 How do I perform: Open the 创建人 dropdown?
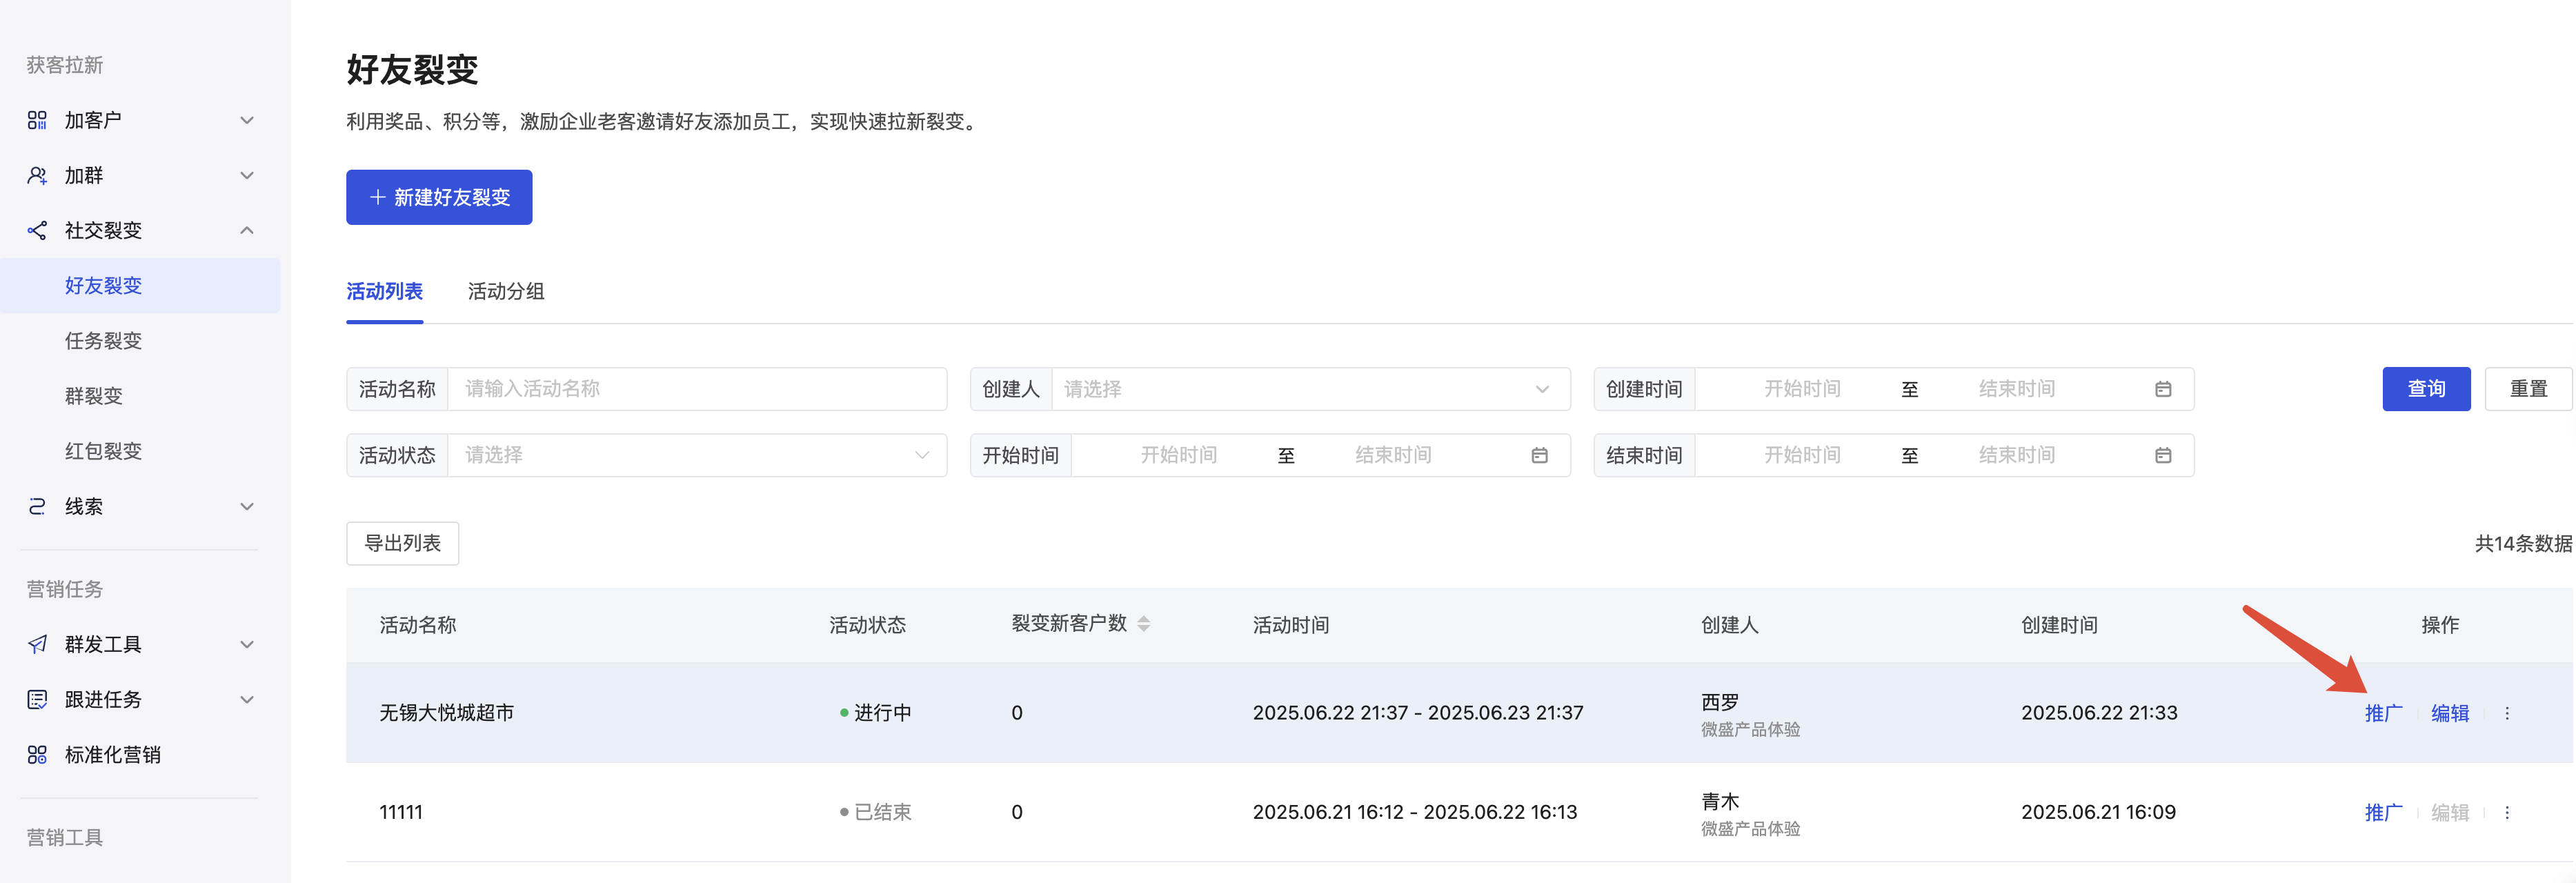point(1310,389)
